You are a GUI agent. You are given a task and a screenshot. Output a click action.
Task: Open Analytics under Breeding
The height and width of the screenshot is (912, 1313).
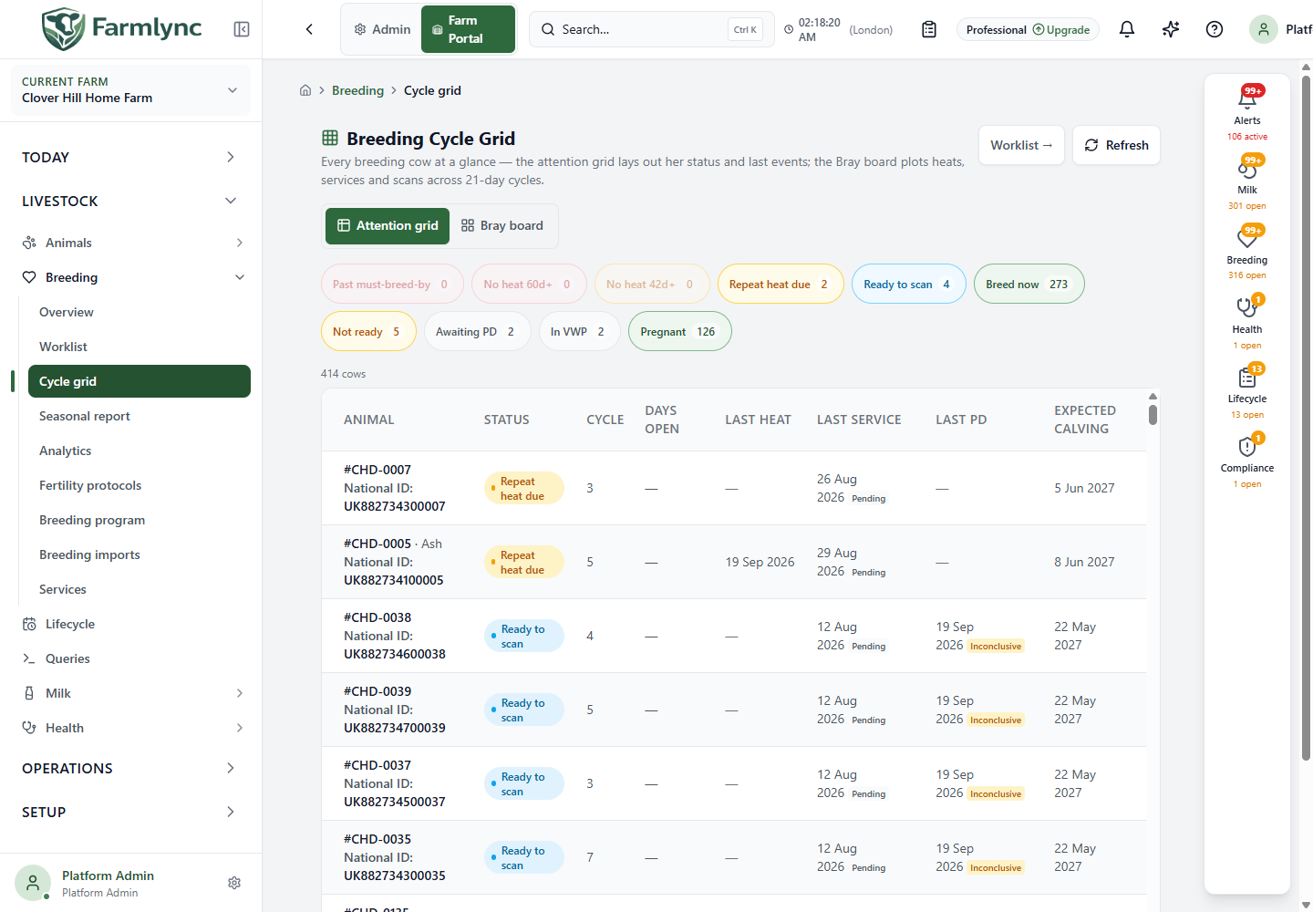click(x=139, y=451)
